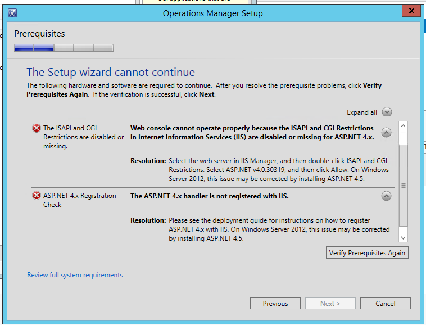Image resolution: width=426 pixels, height=325 pixels.
Task: Click red error icon for ISAPI and CGI Restrictions
Action: point(37,128)
